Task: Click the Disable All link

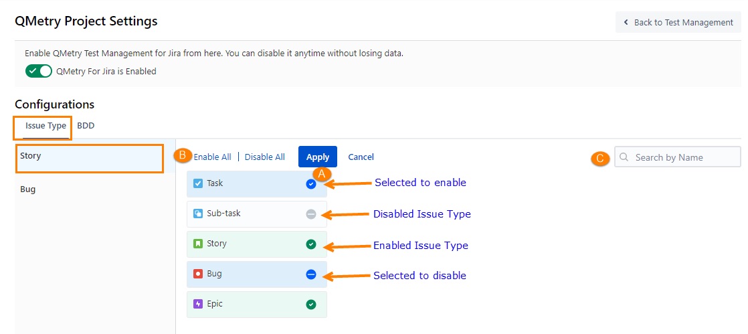Action: coord(265,157)
